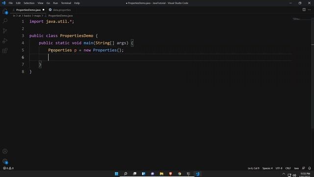The height and width of the screenshot is (177, 314).
Task: Open notifications bell in status bar
Action: (x=310, y=168)
